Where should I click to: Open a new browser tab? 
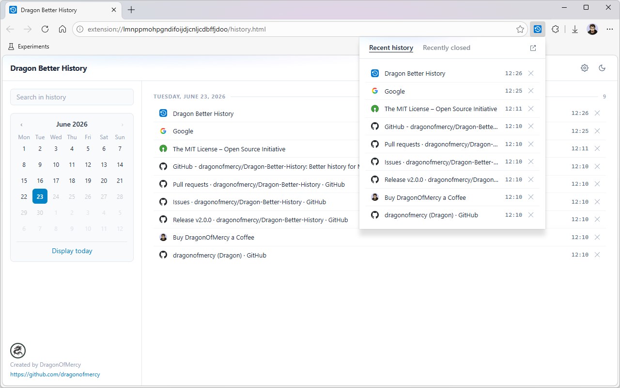pyautogui.click(x=131, y=10)
